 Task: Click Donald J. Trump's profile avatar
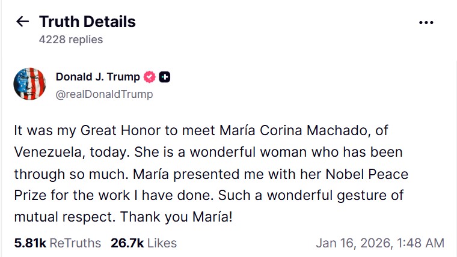click(29, 85)
